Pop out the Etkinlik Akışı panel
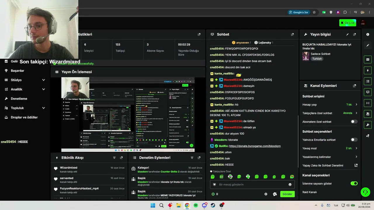The width and height of the screenshot is (374, 210). [x=121, y=158]
